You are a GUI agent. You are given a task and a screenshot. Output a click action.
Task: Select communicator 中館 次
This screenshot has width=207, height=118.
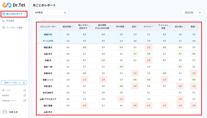coord(48,60)
